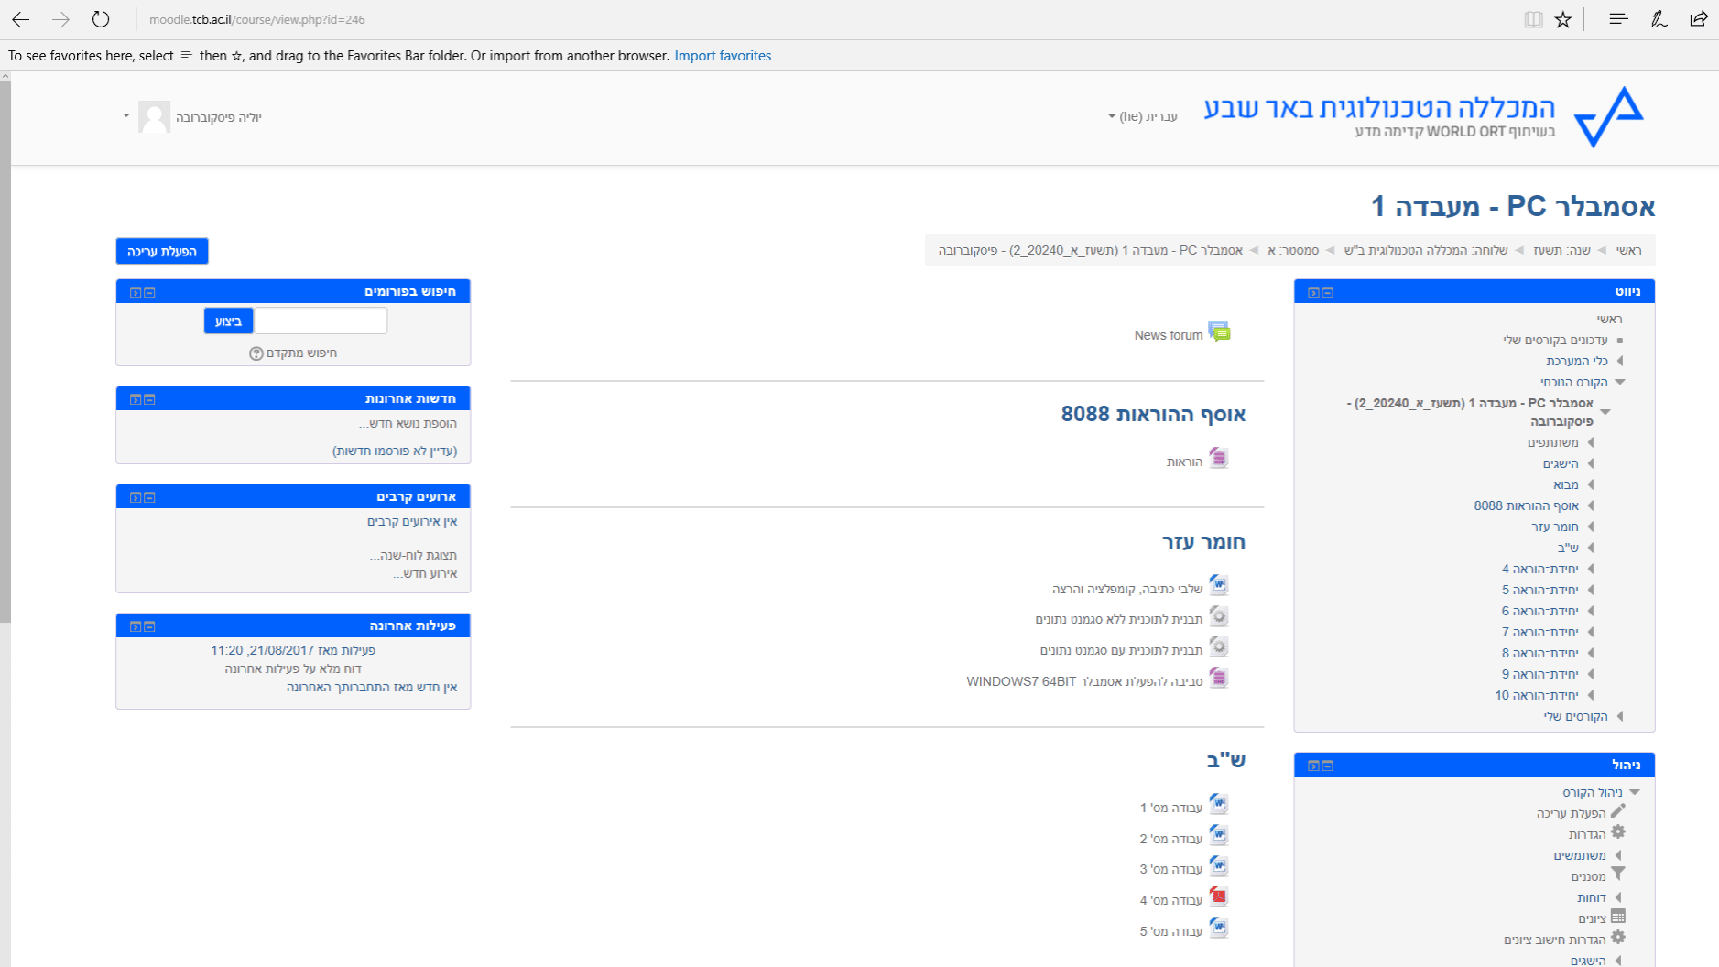Expand the 'יחידת-הוראה 4' tree item

click(x=1591, y=569)
